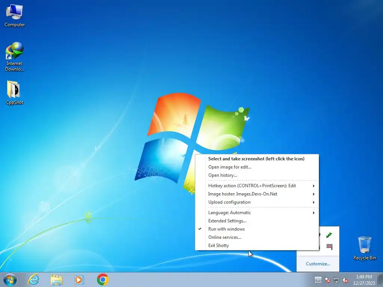Click the Shotty checkered tray overflow icon
383x287 pixels.
click(x=329, y=247)
